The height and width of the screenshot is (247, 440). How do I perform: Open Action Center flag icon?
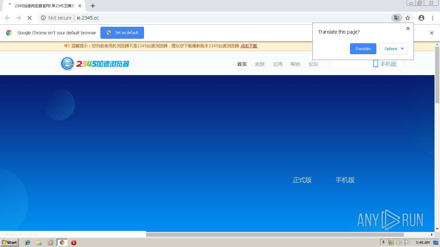click(407, 243)
